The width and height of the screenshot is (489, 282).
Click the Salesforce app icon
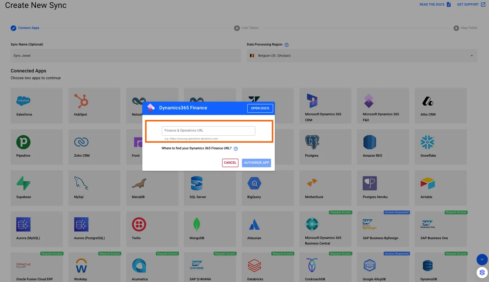point(23,101)
